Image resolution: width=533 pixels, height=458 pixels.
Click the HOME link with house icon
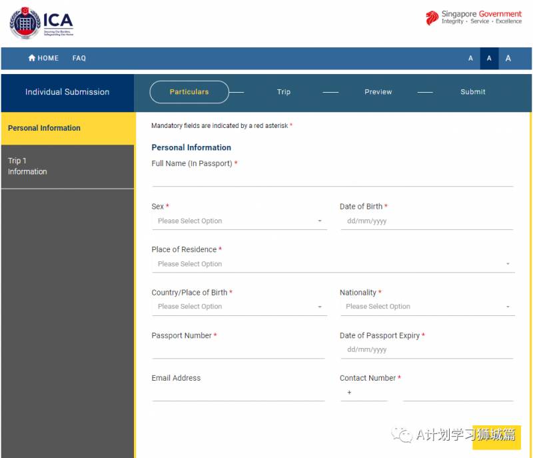[x=43, y=58]
